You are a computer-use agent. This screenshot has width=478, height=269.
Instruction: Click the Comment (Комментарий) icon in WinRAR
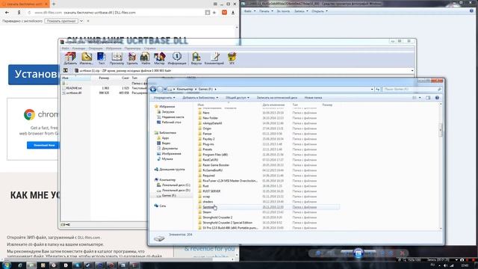coord(214,58)
